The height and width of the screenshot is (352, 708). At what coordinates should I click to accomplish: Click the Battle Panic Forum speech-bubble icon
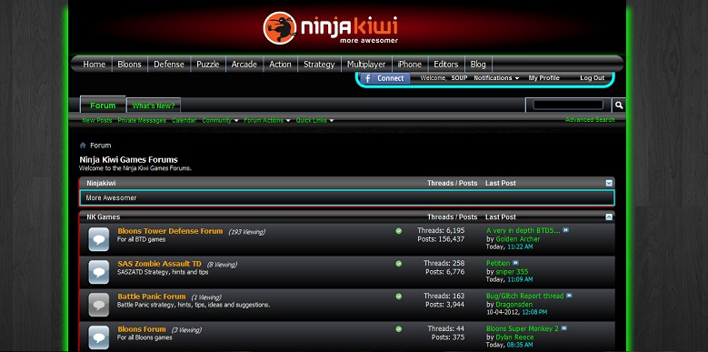point(98,305)
